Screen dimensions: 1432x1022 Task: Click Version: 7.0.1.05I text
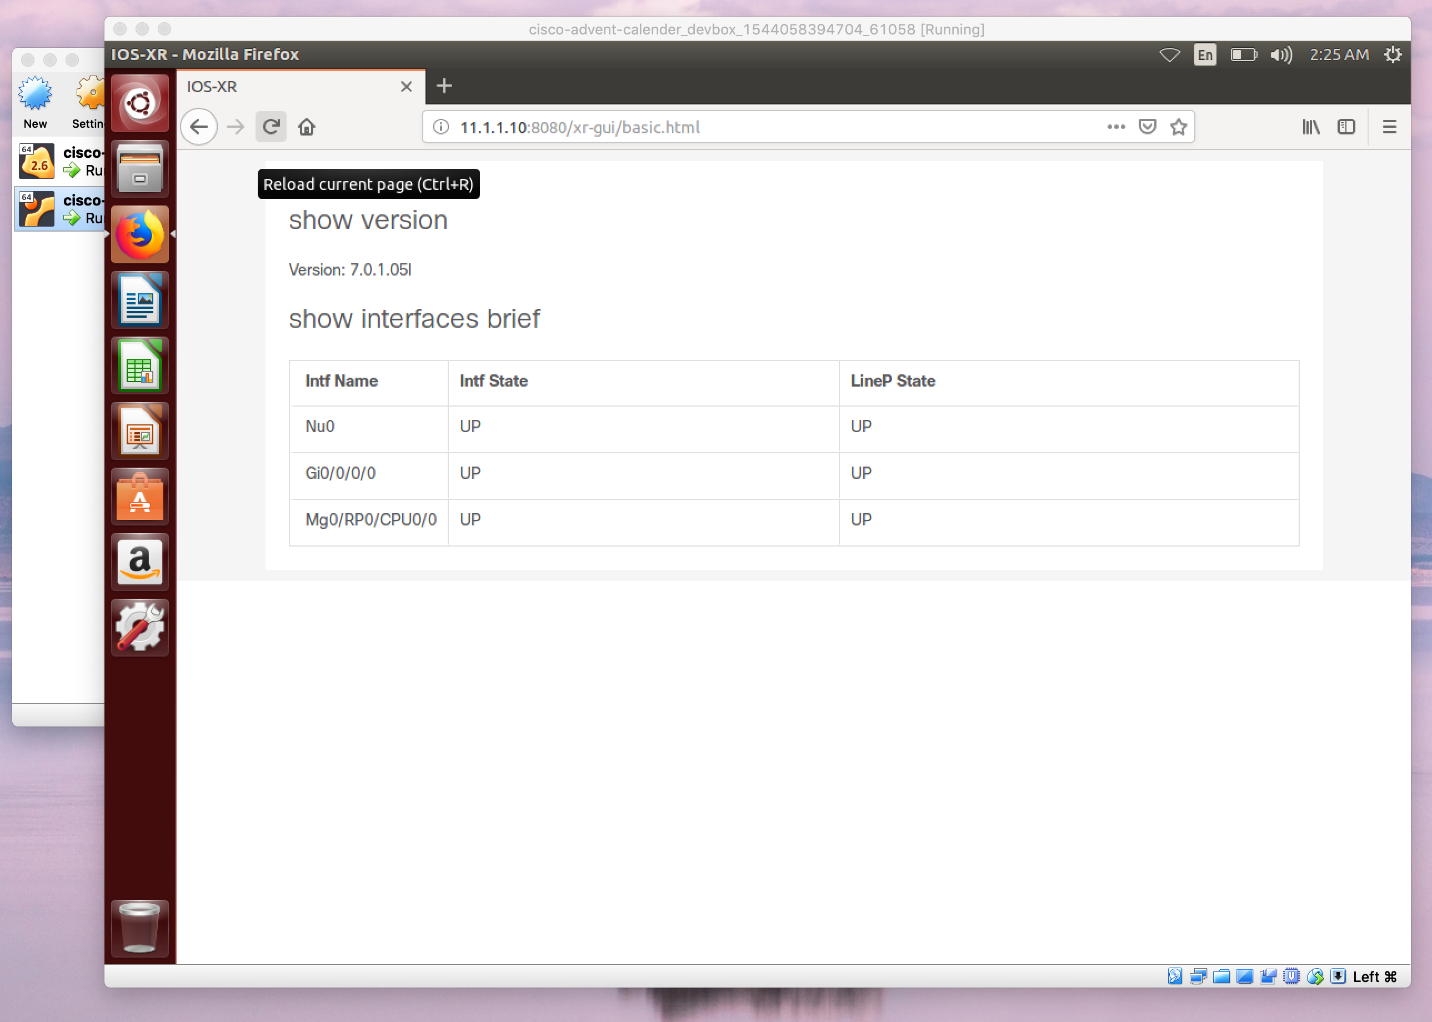[350, 270]
